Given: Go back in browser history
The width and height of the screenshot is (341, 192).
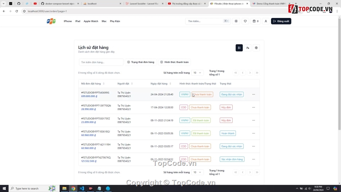Looking at the screenshot, I should click(x=4, y=11).
